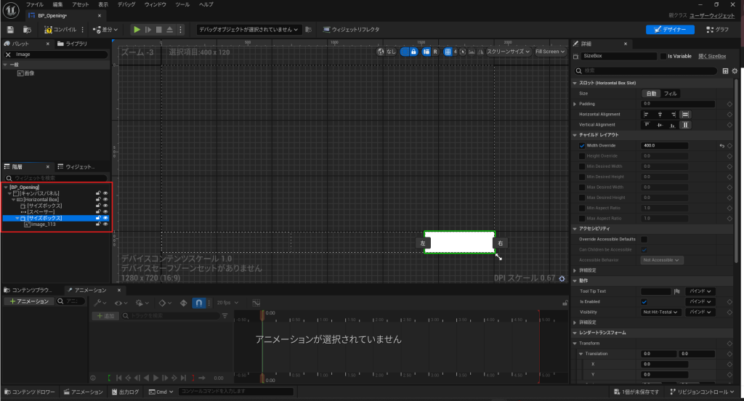The width and height of the screenshot is (744, 401).
Task: Uncheck the Width Override checkbox
Action: (x=582, y=145)
